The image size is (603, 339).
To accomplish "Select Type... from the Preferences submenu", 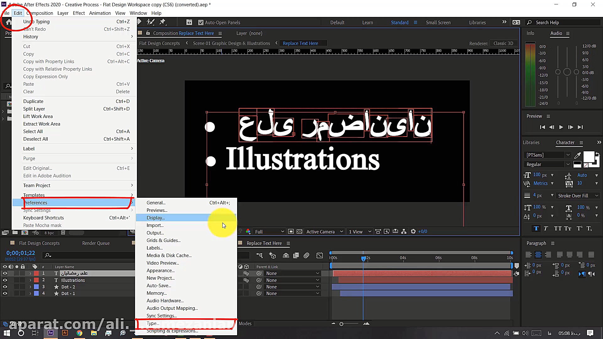I will coord(153,323).
